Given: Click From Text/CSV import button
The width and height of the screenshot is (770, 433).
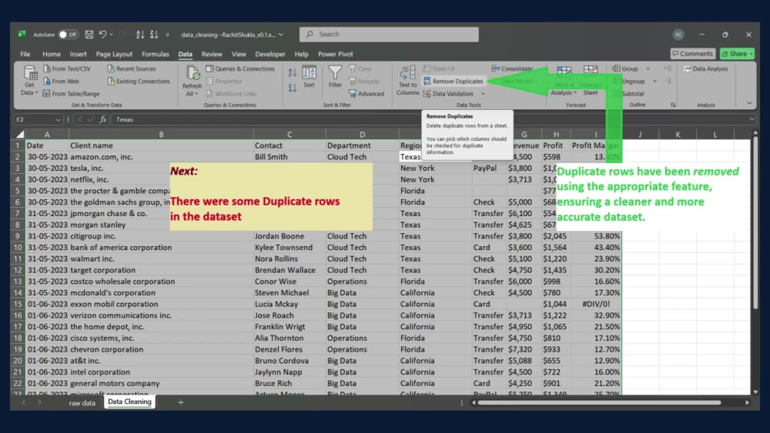Looking at the screenshot, I should click(x=67, y=68).
